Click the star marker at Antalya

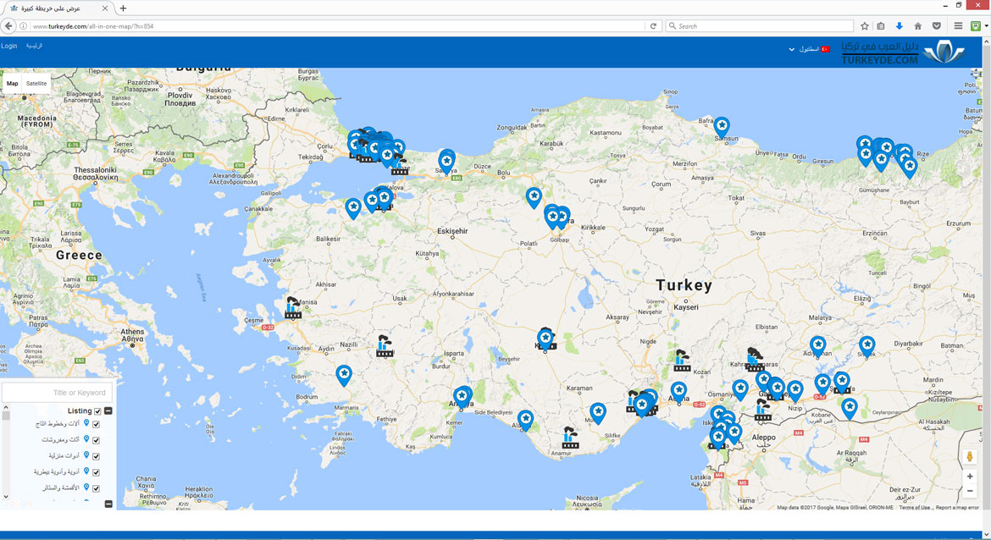462,397
